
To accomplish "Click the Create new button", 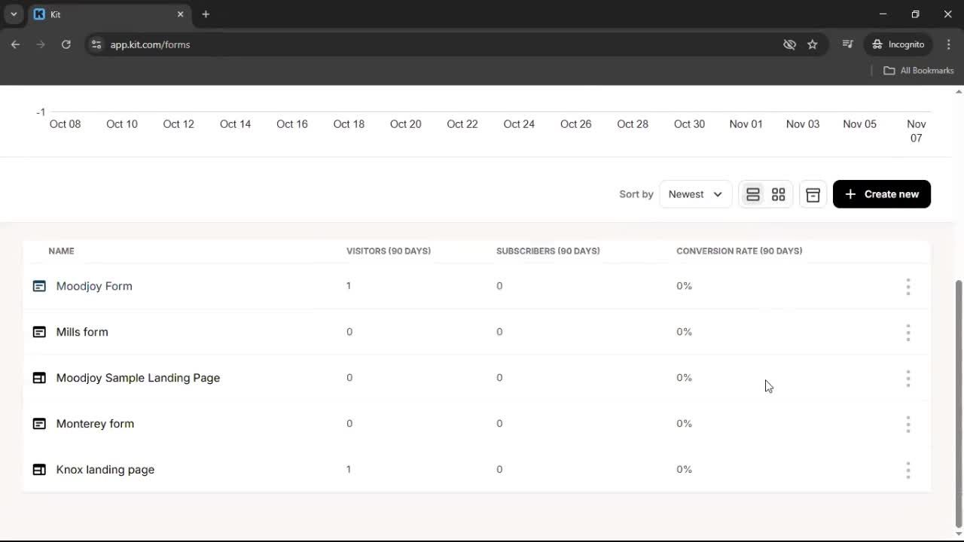I will [881, 194].
